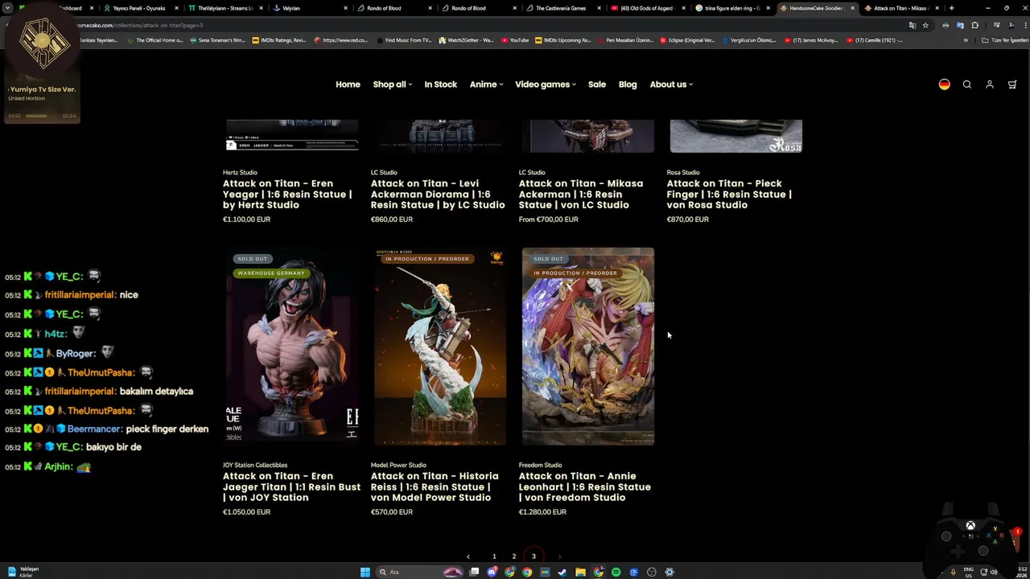
Task: Click the German flag language icon
Action: point(945,84)
